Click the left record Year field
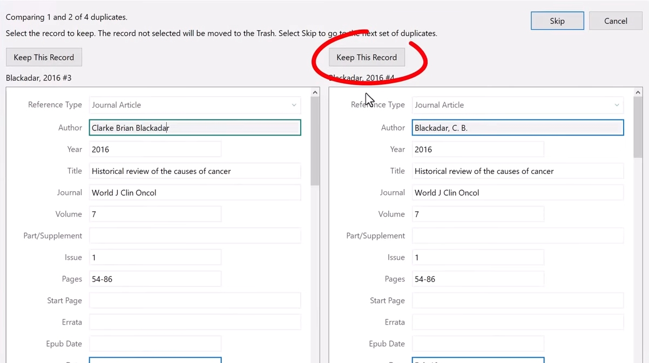Viewport: 649px width, 363px height. click(x=155, y=150)
